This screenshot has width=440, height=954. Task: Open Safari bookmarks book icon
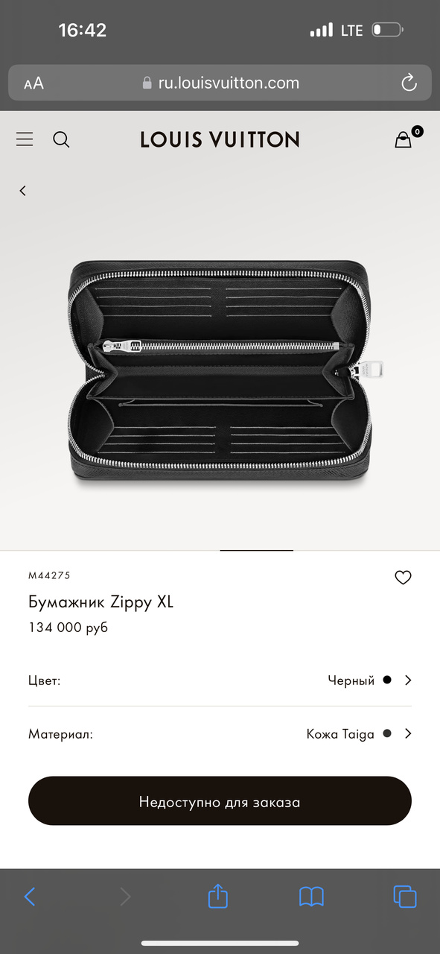311,896
